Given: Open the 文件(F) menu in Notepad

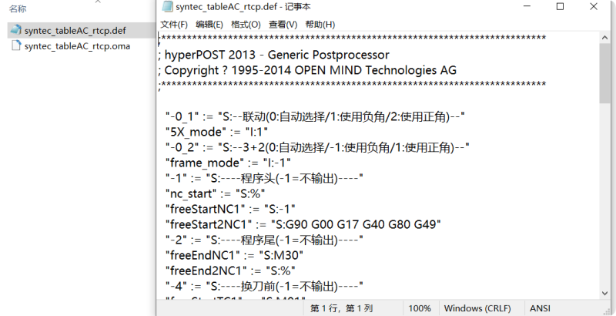Looking at the screenshot, I should click(x=174, y=25).
